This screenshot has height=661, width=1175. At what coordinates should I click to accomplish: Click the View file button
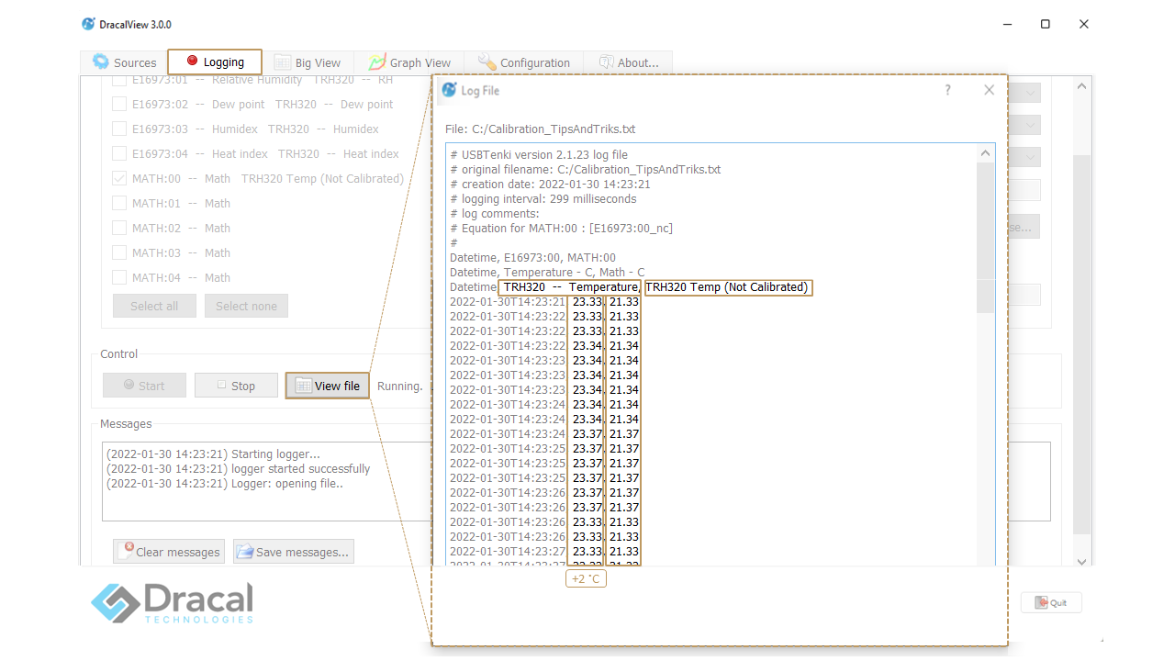pyautogui.click(x=328, y=386)
